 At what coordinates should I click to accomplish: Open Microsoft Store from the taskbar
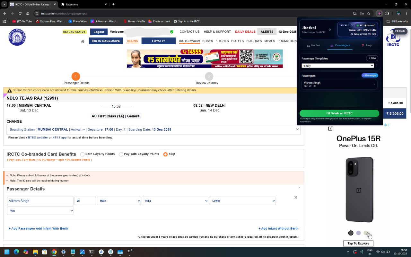[x=44, y=252]
